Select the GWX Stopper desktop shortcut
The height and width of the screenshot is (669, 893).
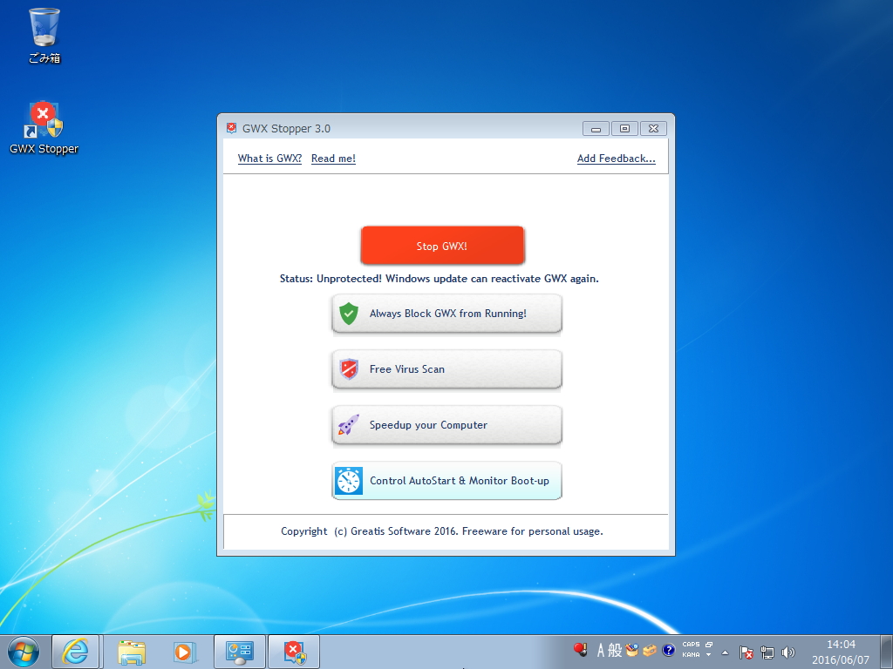pos(44,128)
